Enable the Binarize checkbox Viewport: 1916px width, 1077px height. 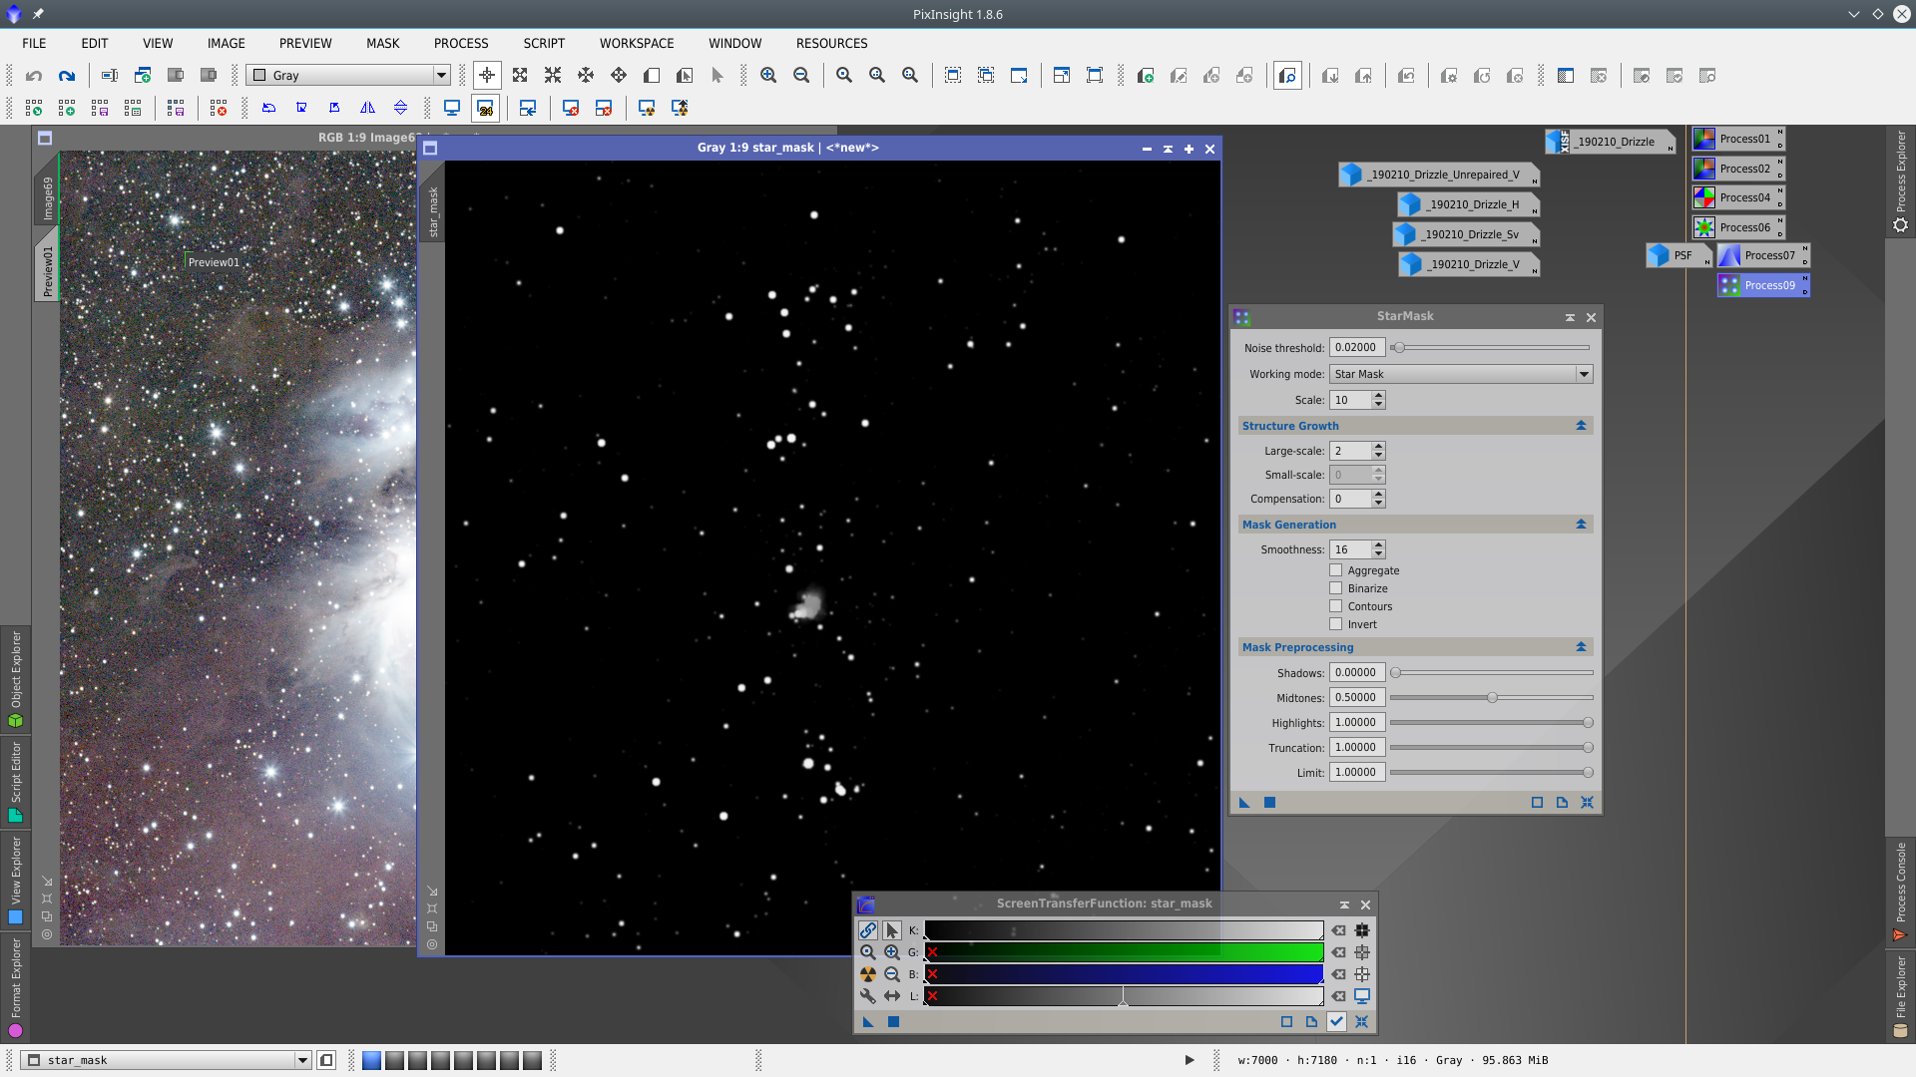tap(1335, 588)
